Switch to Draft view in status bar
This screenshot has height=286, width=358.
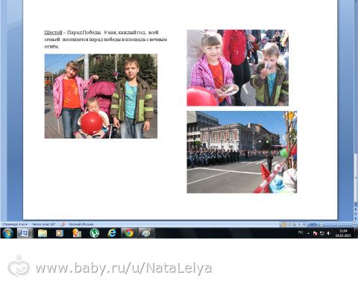(304, 224)
